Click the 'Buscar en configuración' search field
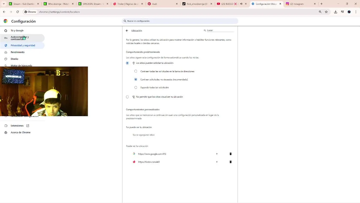Image resolution: width=360 pixels, height=203 pixels. click(180, 21)
